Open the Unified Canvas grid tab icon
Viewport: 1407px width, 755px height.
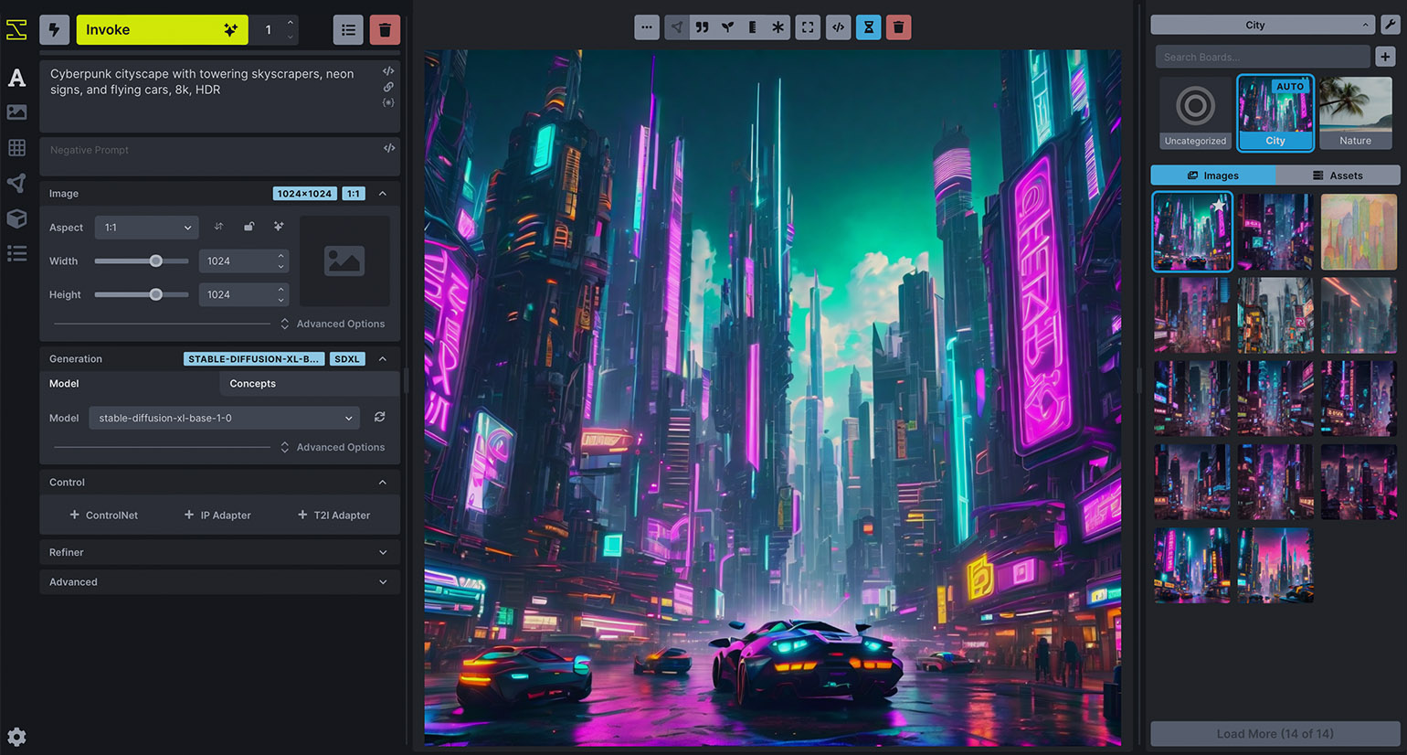tap(16, 147)
